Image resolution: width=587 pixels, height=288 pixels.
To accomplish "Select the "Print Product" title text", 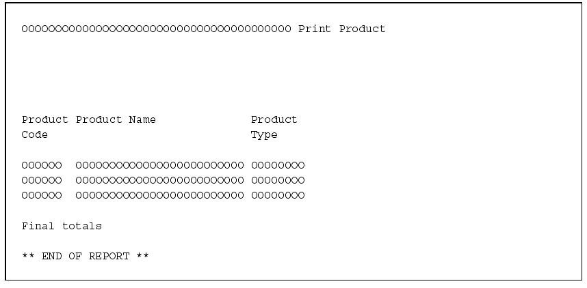I will 342,29.
